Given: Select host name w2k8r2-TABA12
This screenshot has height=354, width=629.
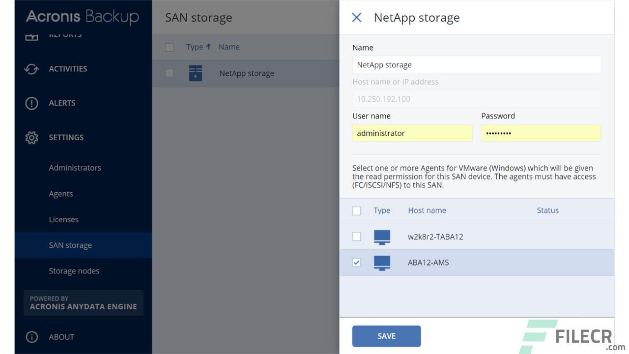Looking at the screenshot, I should [435, 237].
